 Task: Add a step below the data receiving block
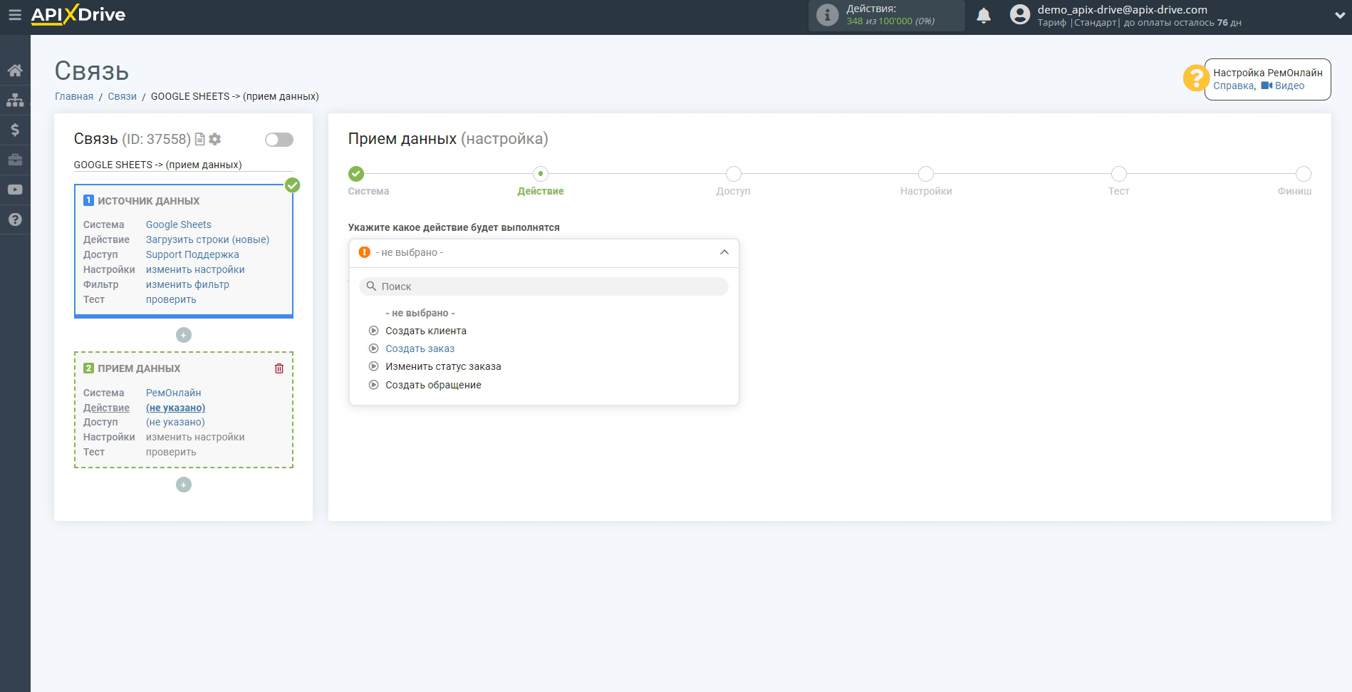coord(184,485)
